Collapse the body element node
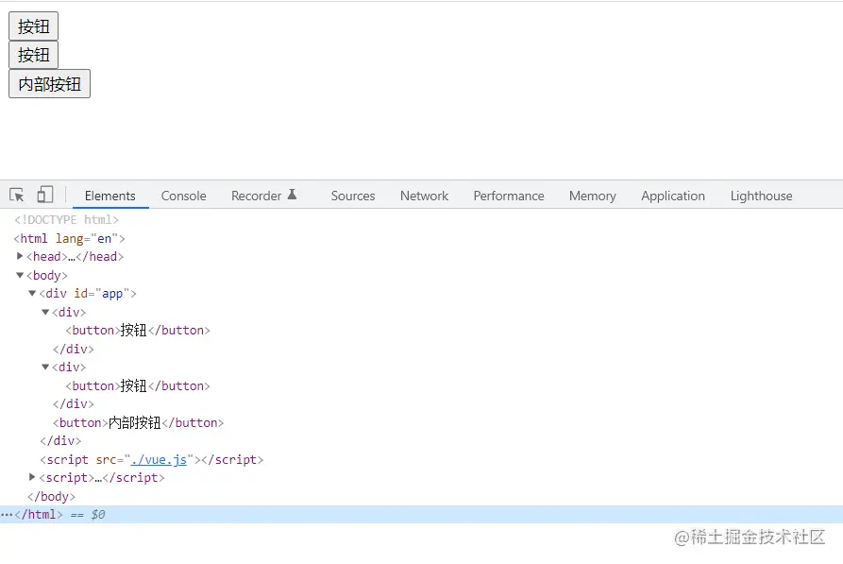The height and width of the screenshot is (564, 843). (20, 275)
